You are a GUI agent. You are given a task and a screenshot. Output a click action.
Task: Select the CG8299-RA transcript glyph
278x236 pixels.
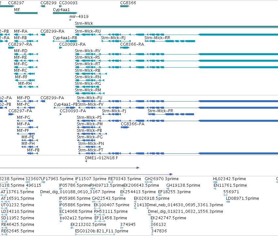point(43,35)
